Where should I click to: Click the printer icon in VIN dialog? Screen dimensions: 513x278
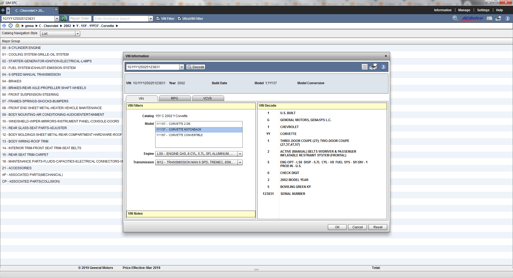(x=373, y=67)
